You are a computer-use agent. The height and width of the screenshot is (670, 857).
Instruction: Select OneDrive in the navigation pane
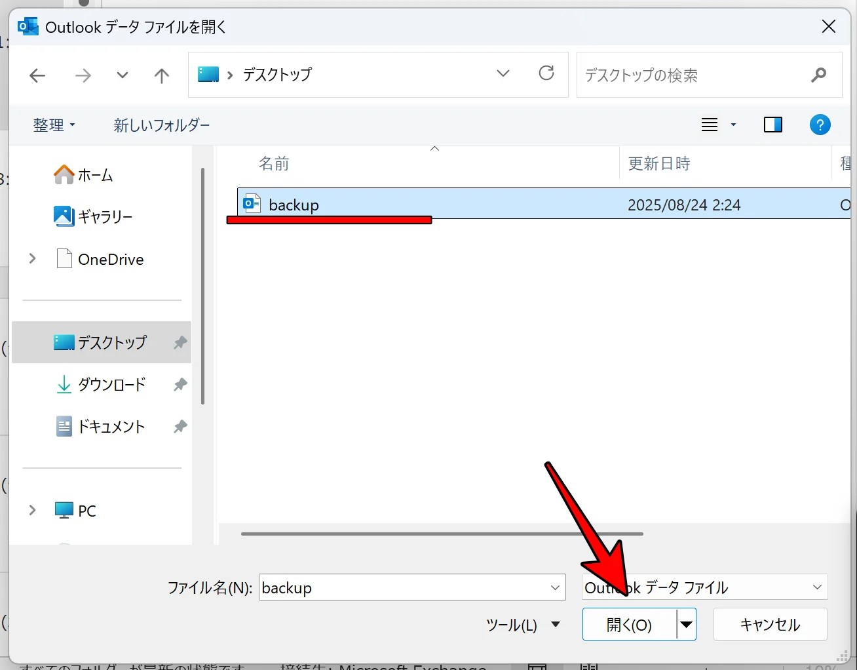point(100,259)
